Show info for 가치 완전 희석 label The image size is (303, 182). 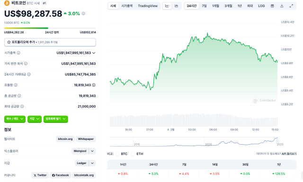point(26,63)
